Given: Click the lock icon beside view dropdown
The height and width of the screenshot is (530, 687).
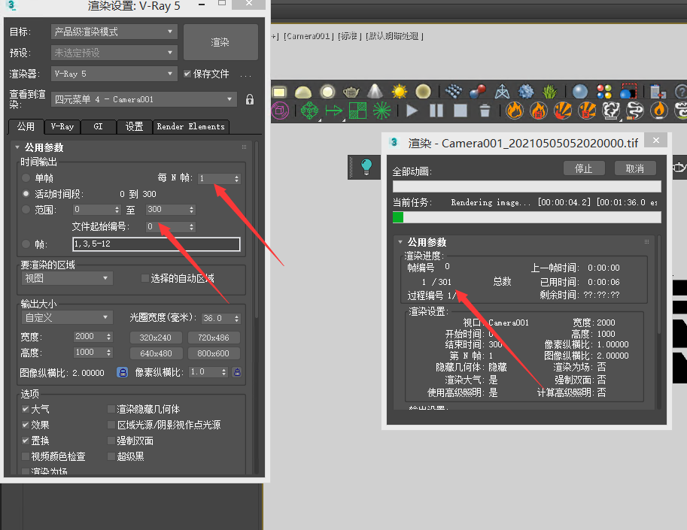Looking at the screenshot, I should click(x=250, y=99).
